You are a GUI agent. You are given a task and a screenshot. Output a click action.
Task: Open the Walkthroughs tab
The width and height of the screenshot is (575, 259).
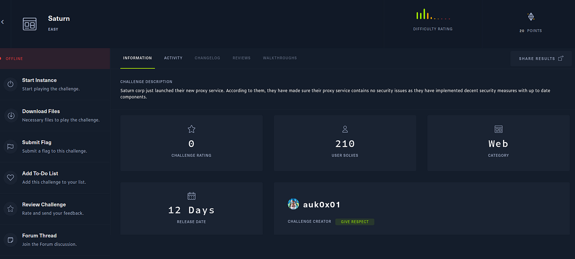pos(279,58)
